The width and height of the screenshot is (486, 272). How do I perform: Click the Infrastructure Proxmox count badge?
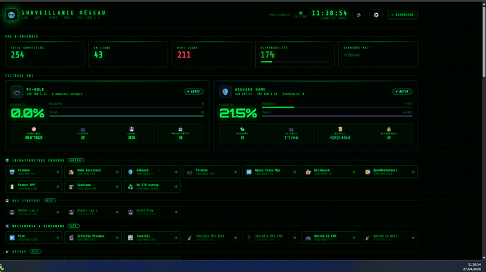pos(75,160)
